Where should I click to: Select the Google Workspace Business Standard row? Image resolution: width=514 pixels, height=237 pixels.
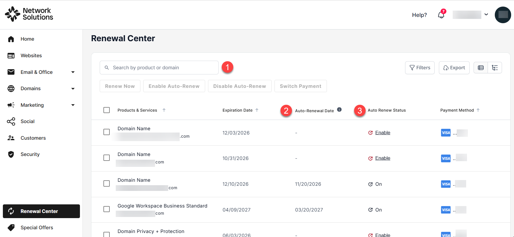(107, 209)
